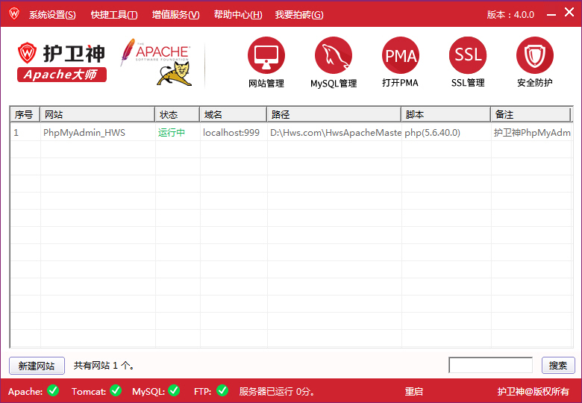Click the 搜索 search button
Screen dimensions: 582x403
click(558, 366)
